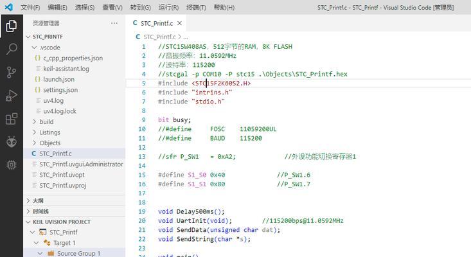Open the Search view icon
This screenshot has width=471, height=257.
[12, 49]
